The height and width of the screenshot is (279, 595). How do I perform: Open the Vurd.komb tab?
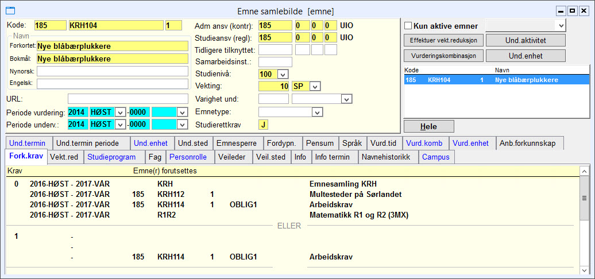click(x=423, y=144)
